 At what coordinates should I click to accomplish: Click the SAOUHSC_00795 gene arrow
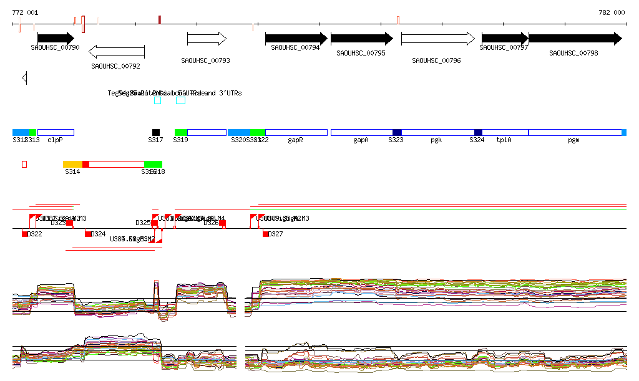[361, 39]
